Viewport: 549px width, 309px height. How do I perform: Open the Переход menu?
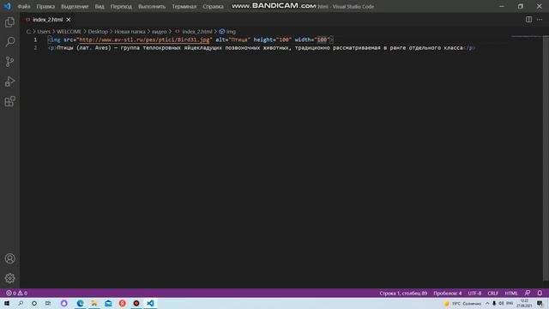click(121, 7)
